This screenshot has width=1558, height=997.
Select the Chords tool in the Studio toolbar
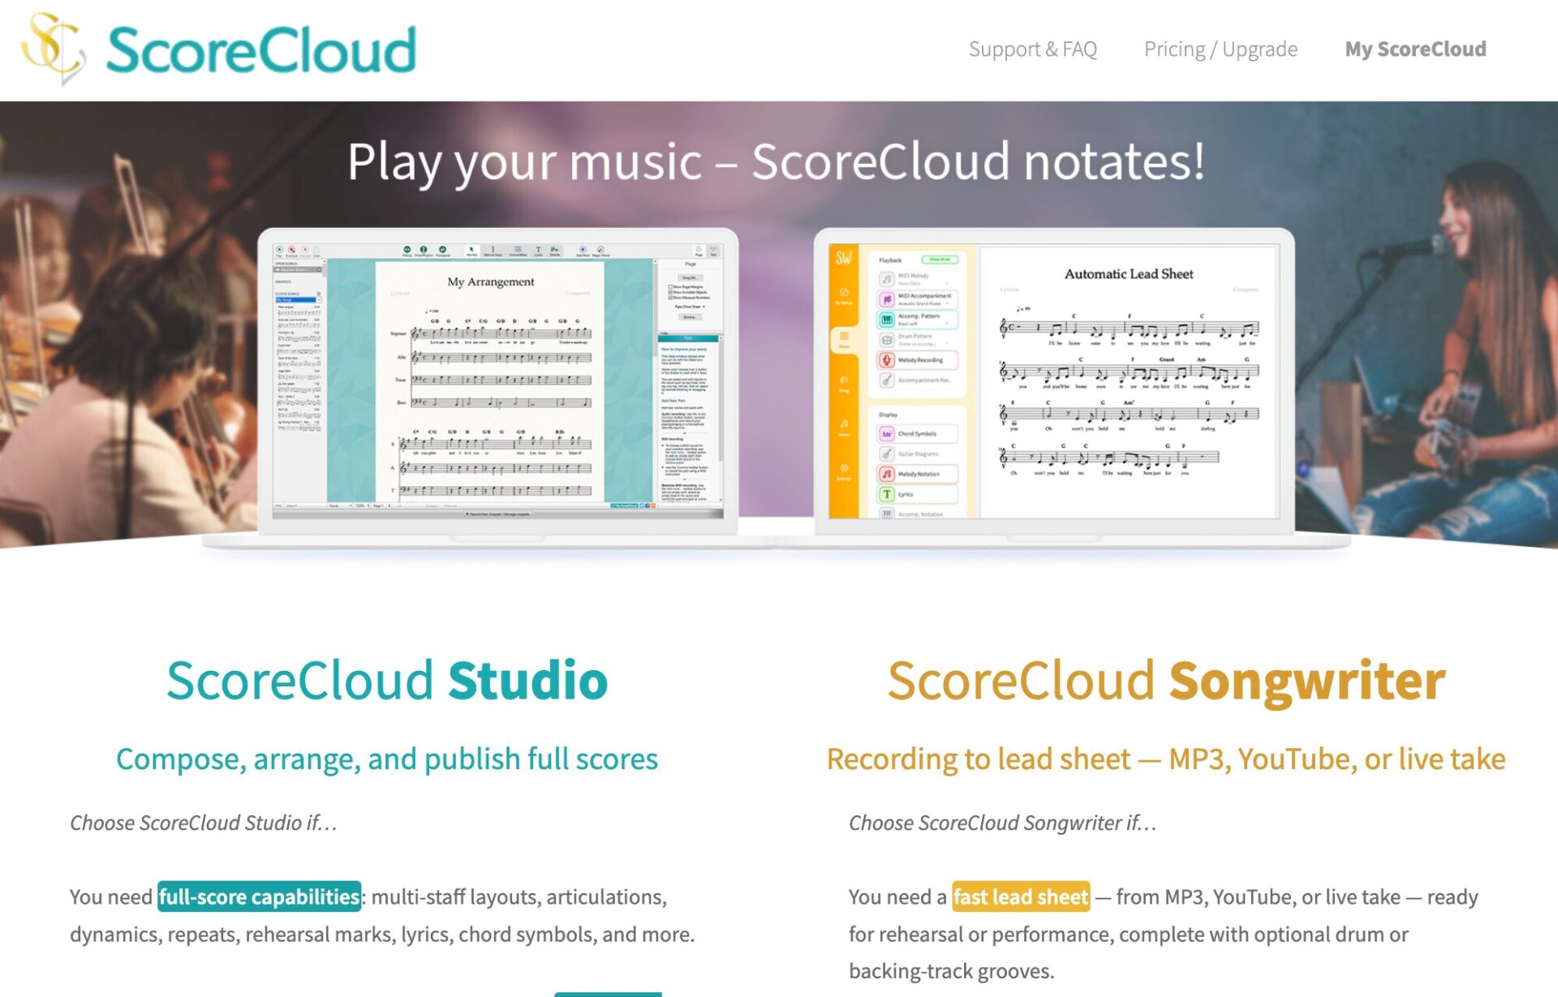[555, 250]
